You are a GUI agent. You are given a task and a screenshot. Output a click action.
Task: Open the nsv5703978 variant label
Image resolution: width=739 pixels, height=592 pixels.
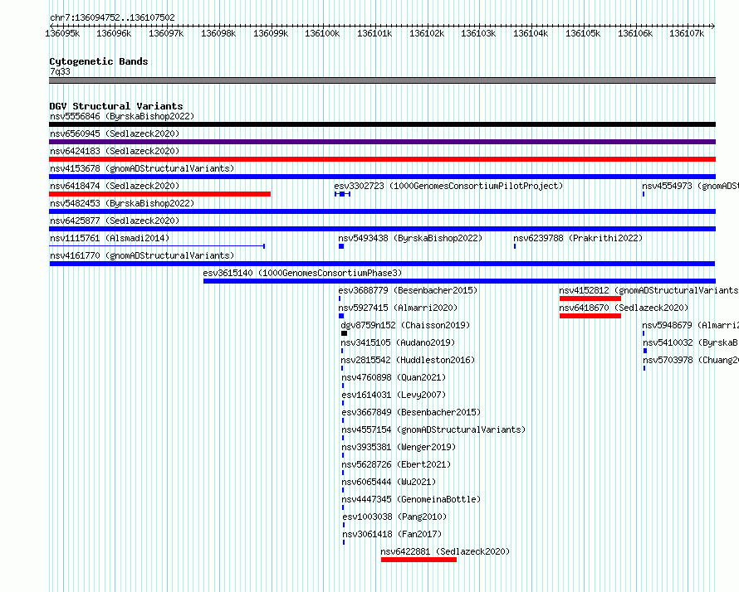[x=691, y=360]
